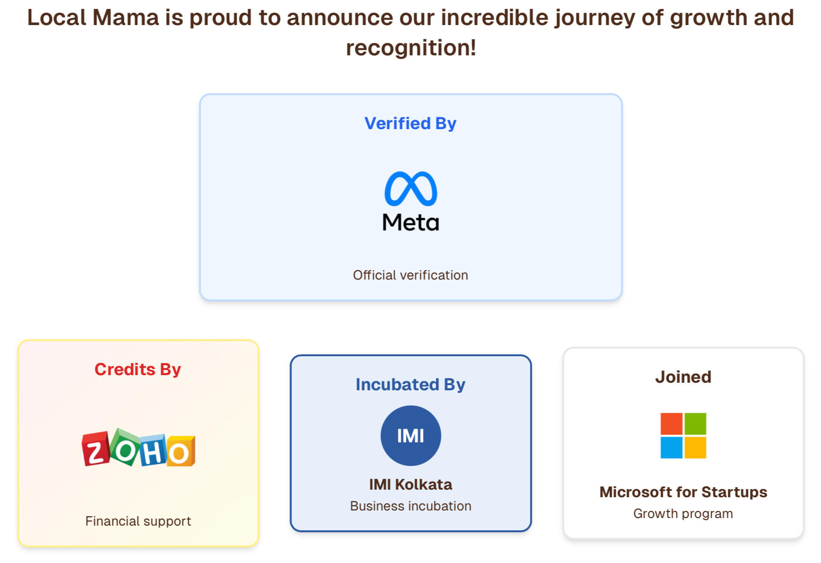Click the Joined heading
The height and width of the screenshot is (563, 821).
(x=683, y=377)
